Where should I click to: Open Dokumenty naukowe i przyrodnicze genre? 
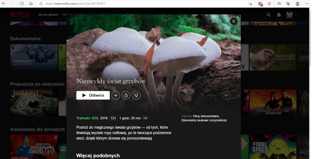tap(204, 120)
